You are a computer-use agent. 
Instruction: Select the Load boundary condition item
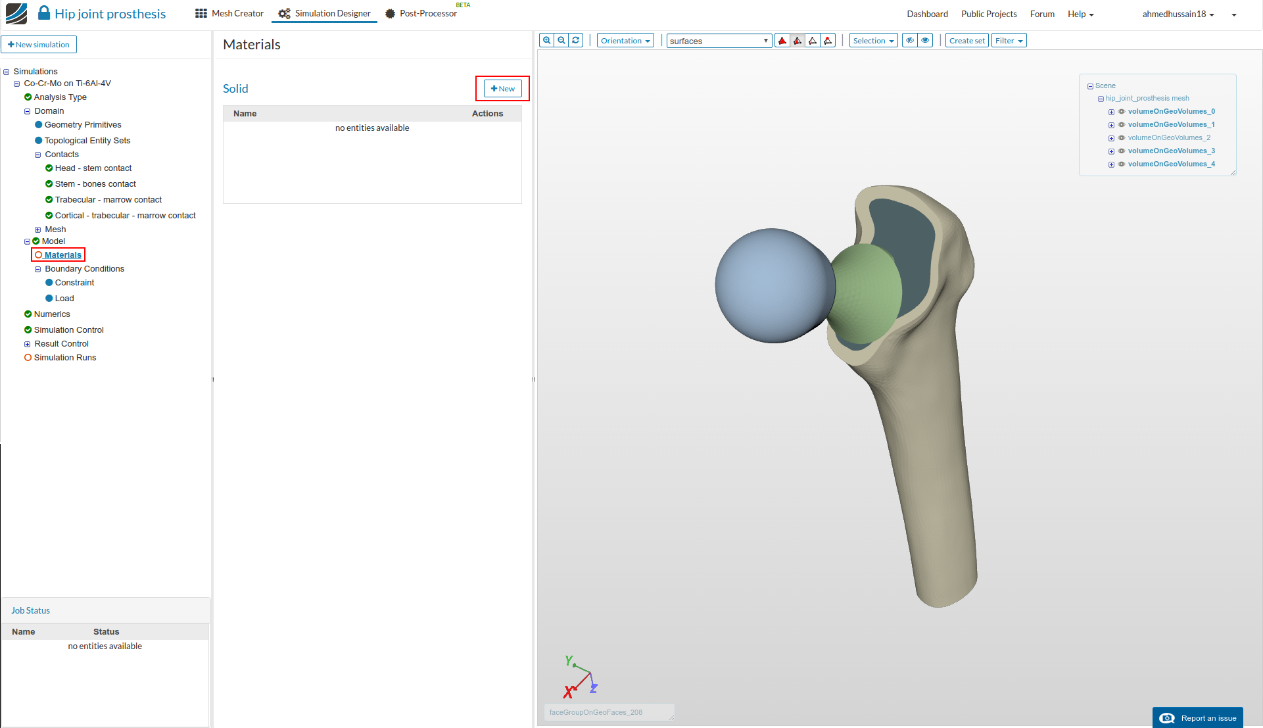tap(64, 299)
